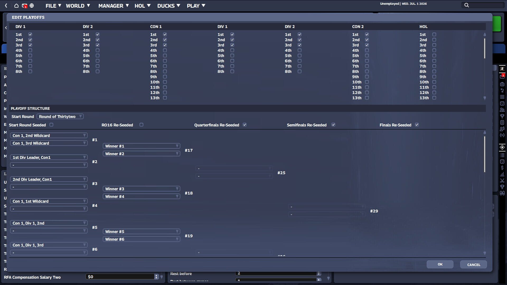
Task: Open the dollar sign finances icon
Action: pyautogui.click(x=502, y=168)
